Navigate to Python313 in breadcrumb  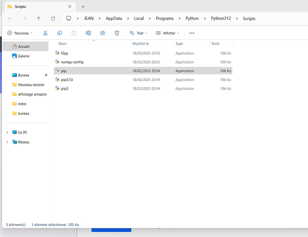point(221,18)
